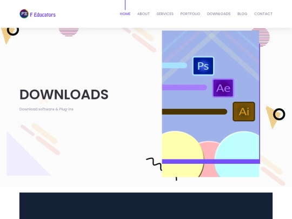Open the Services menu item

pos(165,14)
